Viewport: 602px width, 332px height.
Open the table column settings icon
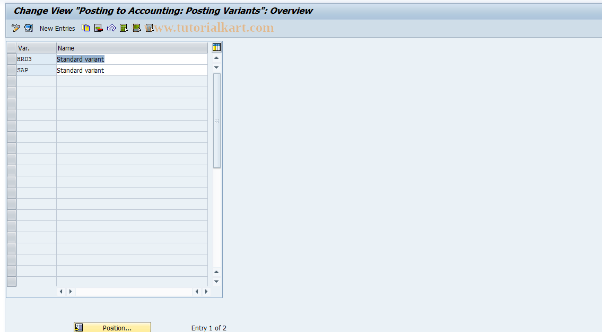pyautogui.click(x=216, y=47)
